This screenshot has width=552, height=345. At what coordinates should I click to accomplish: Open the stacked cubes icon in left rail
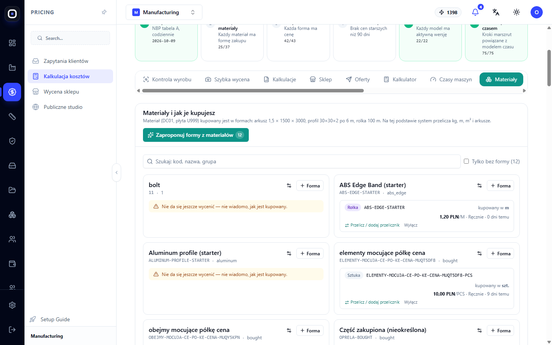coord(12,215)
